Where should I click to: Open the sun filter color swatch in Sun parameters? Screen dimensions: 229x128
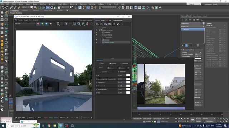click(198, 58)
